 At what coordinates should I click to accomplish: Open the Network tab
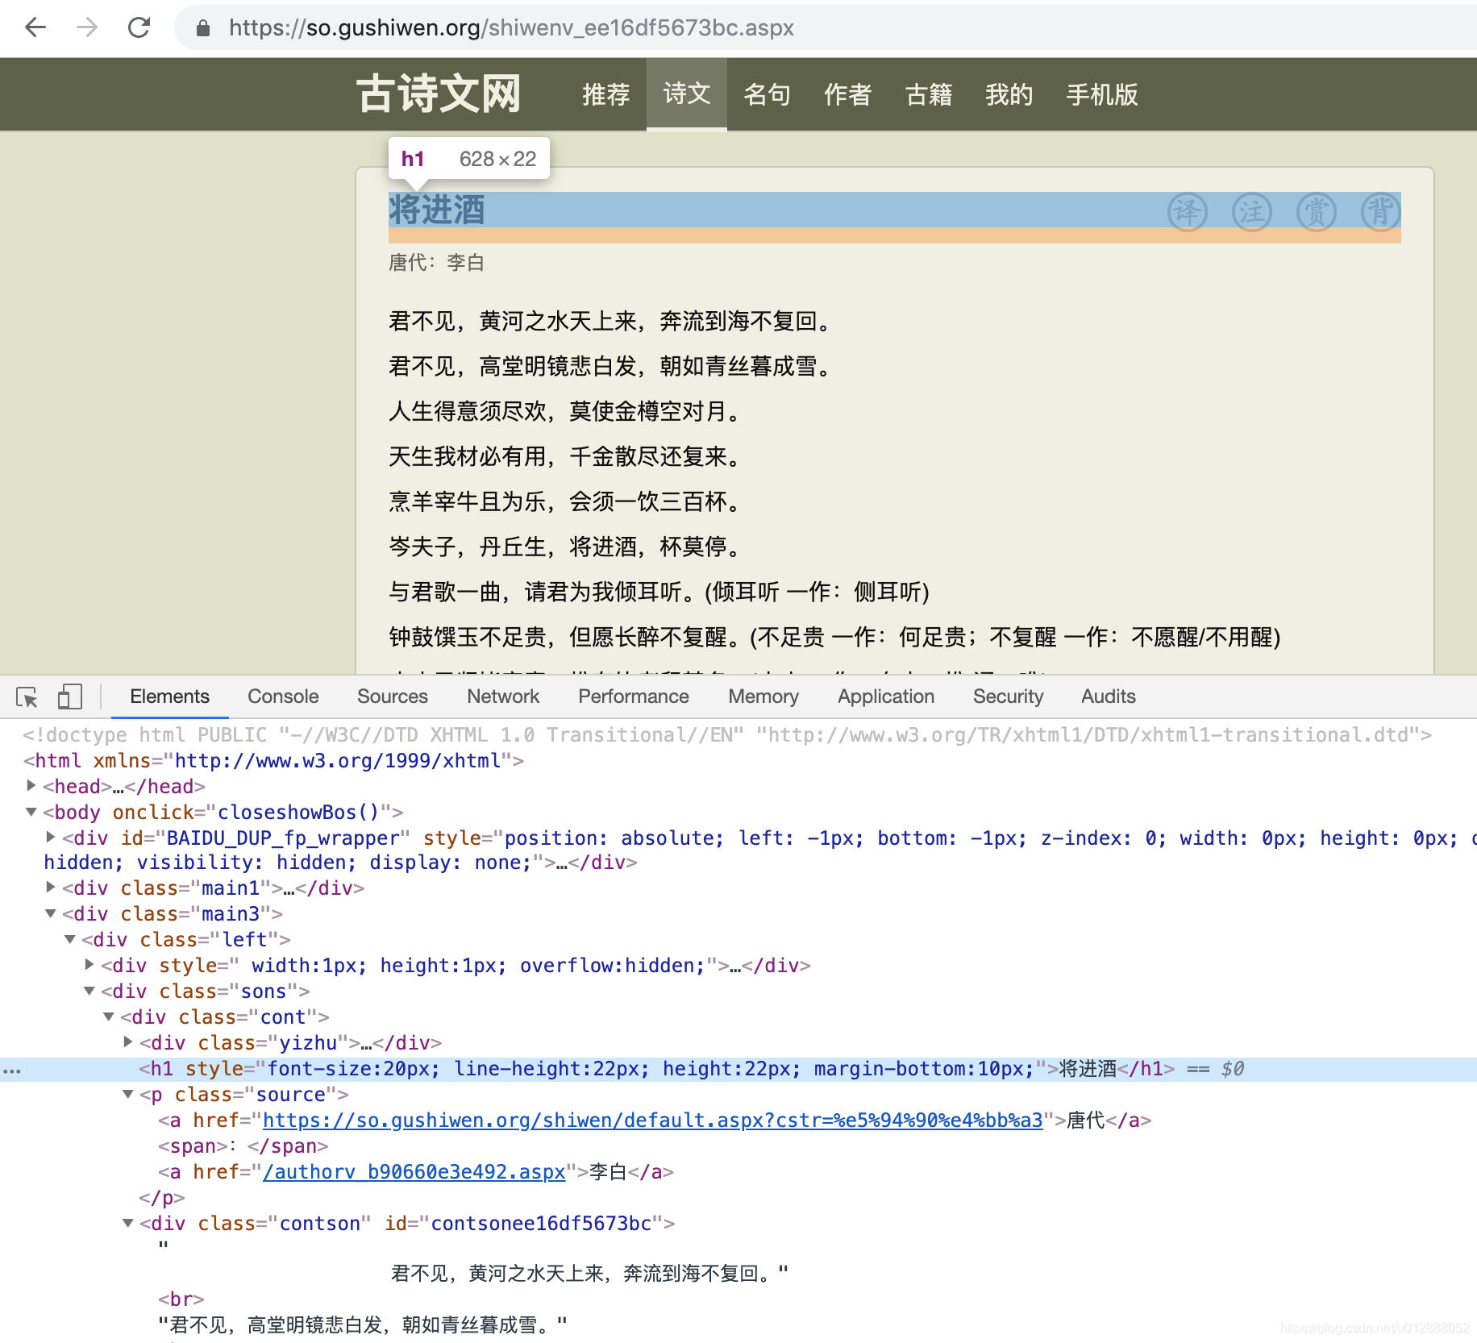(503, 696)
